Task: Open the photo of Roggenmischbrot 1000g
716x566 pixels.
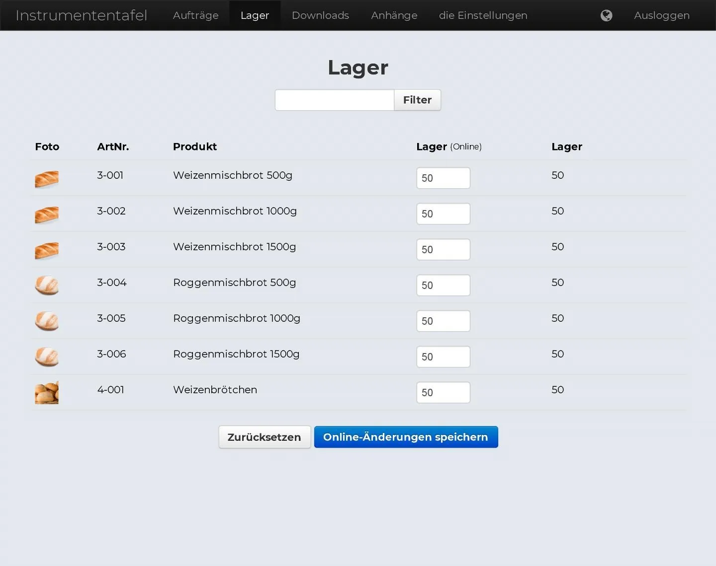Action: [x=47, y=321]
